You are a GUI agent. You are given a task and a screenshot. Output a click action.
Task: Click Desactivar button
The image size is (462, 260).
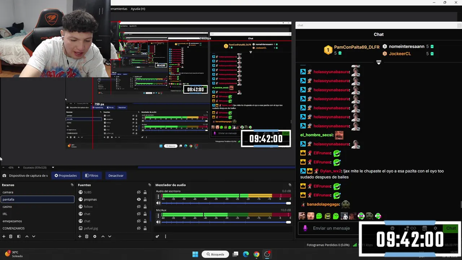click(x=116, y=175)
